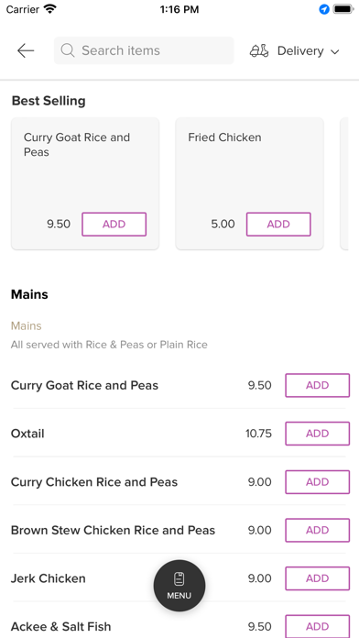Add Oxtail to the order
359x638 pixels.
tap(318, 434)
